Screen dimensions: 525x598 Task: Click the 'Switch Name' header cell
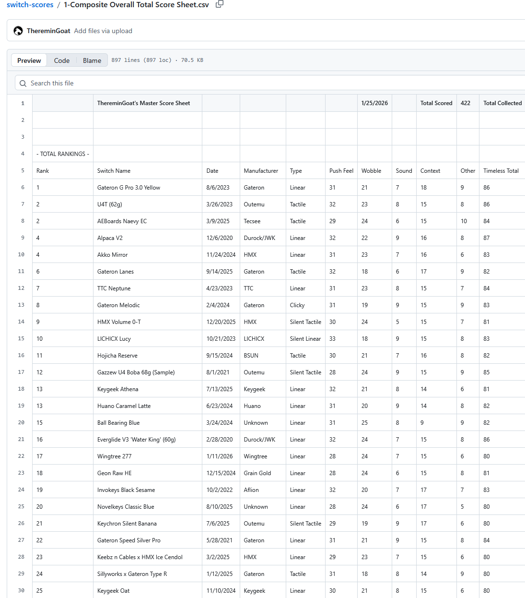(148, 170)
